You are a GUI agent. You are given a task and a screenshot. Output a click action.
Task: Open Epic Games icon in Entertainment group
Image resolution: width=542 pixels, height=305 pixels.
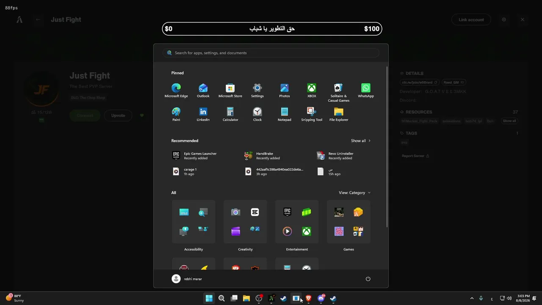288,212
